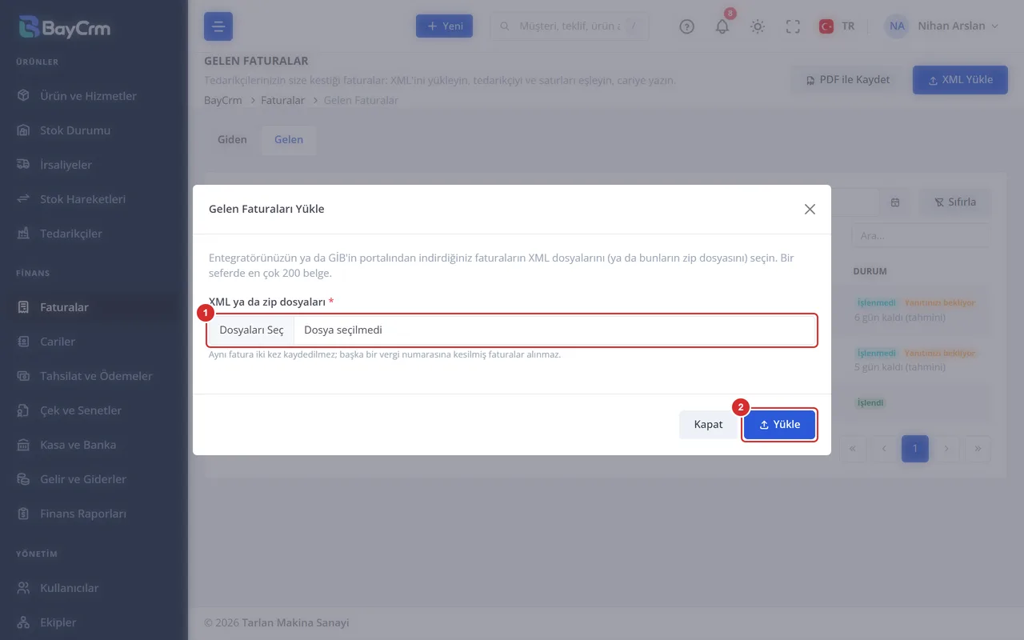Switch to the Gelen tab
1024x640 pixels.
289,139
